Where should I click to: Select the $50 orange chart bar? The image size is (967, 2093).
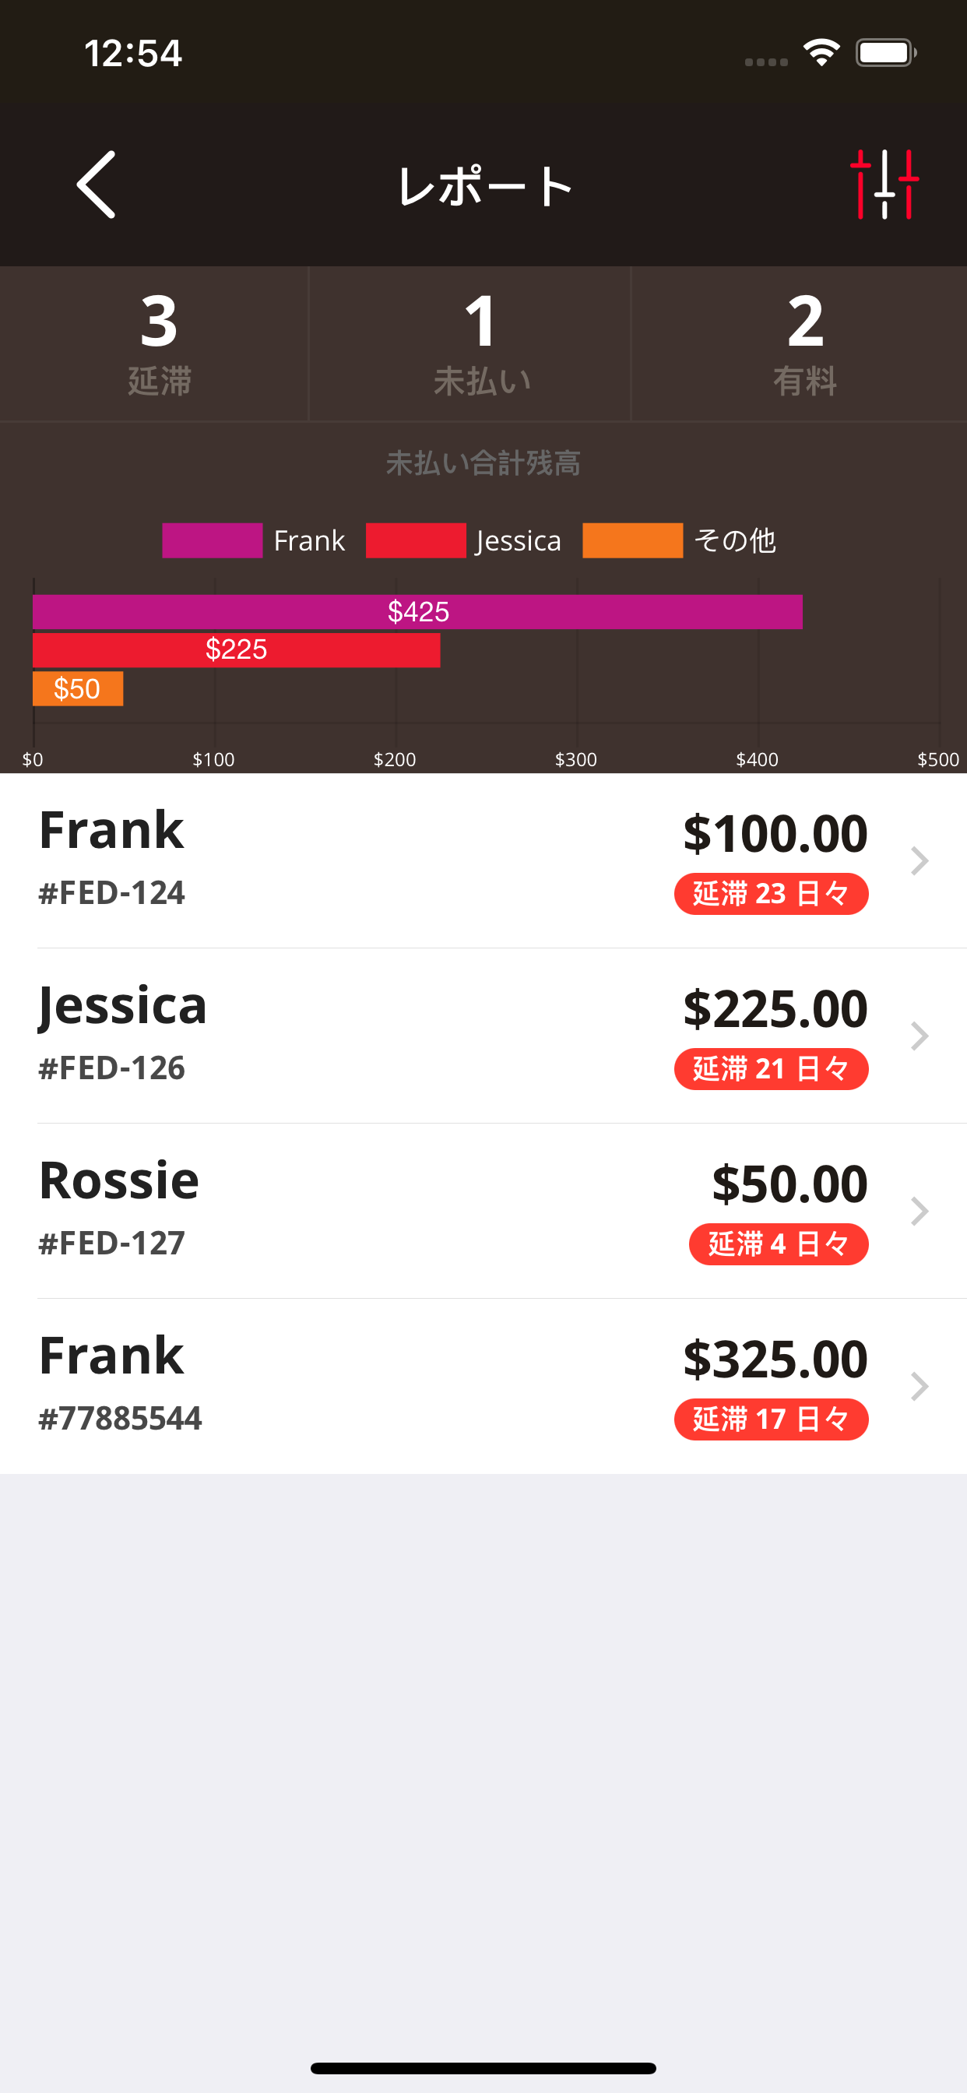pos(78,688)
